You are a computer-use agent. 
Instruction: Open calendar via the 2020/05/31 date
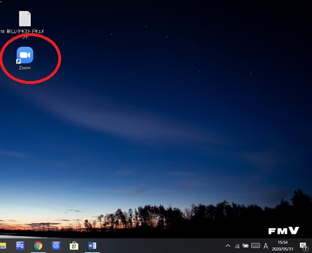point(282,249)
